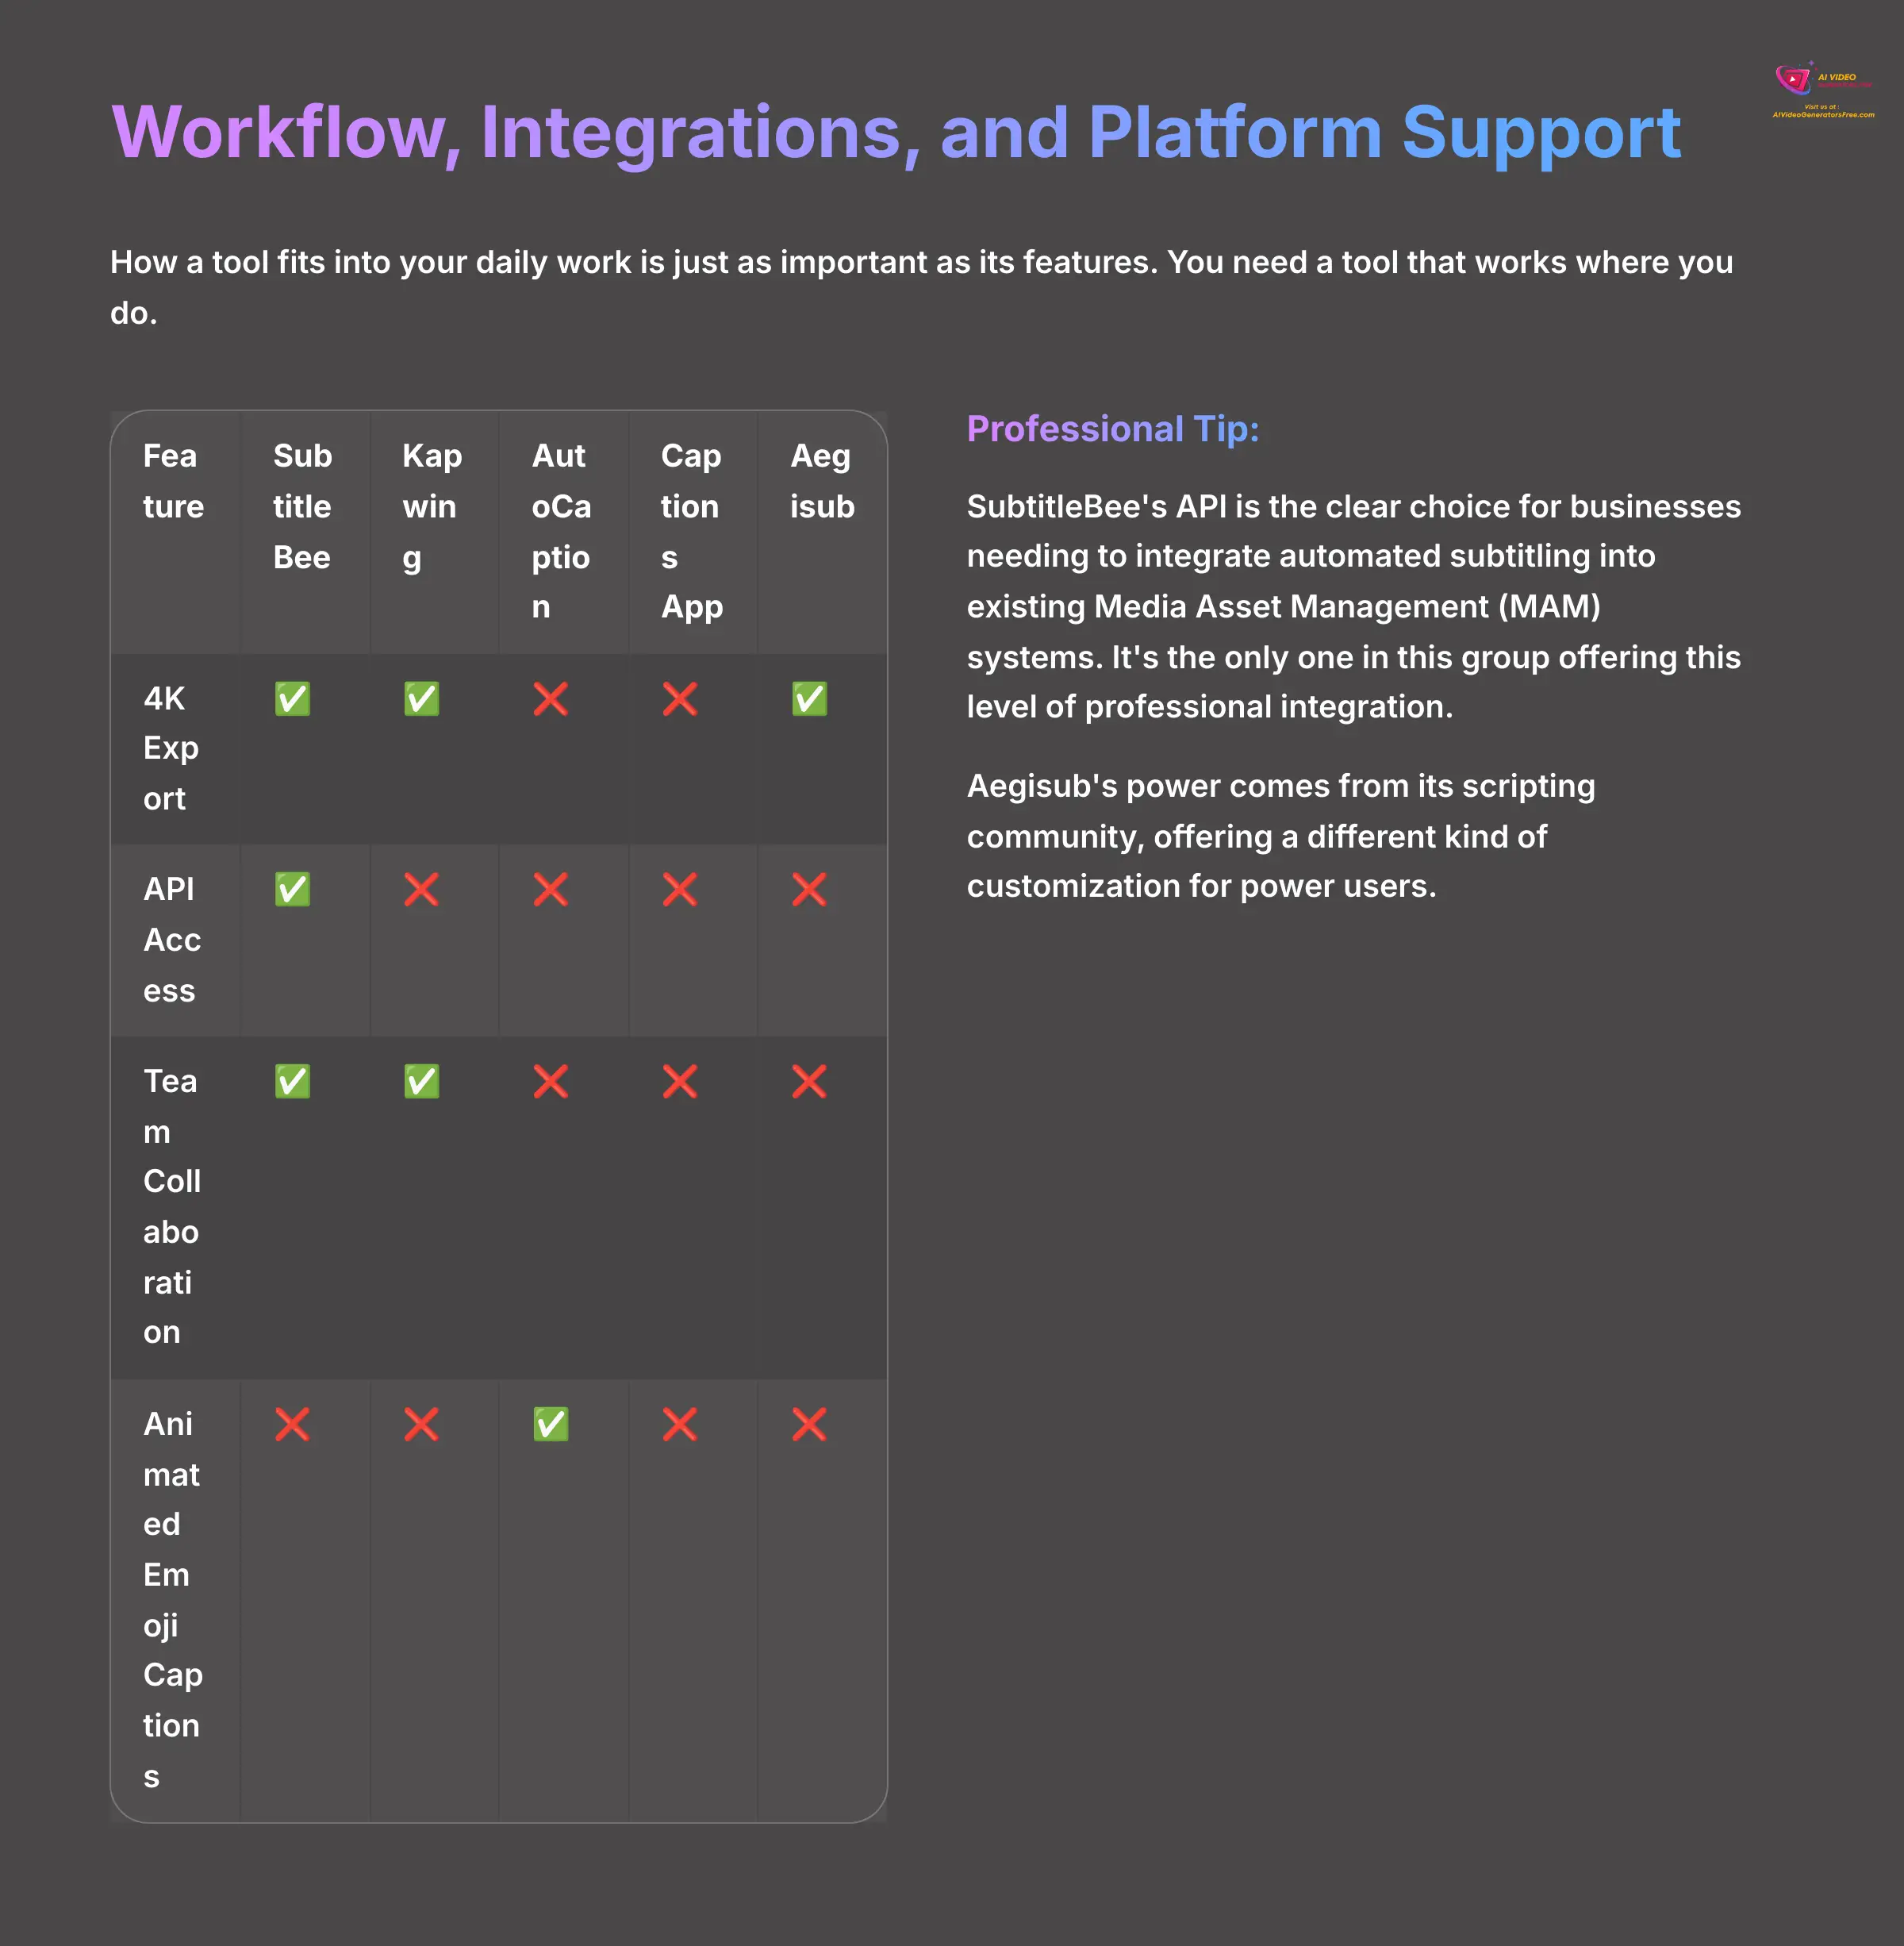Click Captions App cross in Animated Emoji Captions row
Viewport: 1904px width, 1946px height.
[680, 1424]
